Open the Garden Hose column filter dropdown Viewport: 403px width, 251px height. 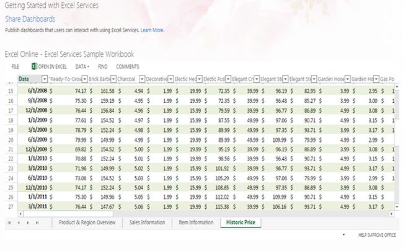click(347, 79)
